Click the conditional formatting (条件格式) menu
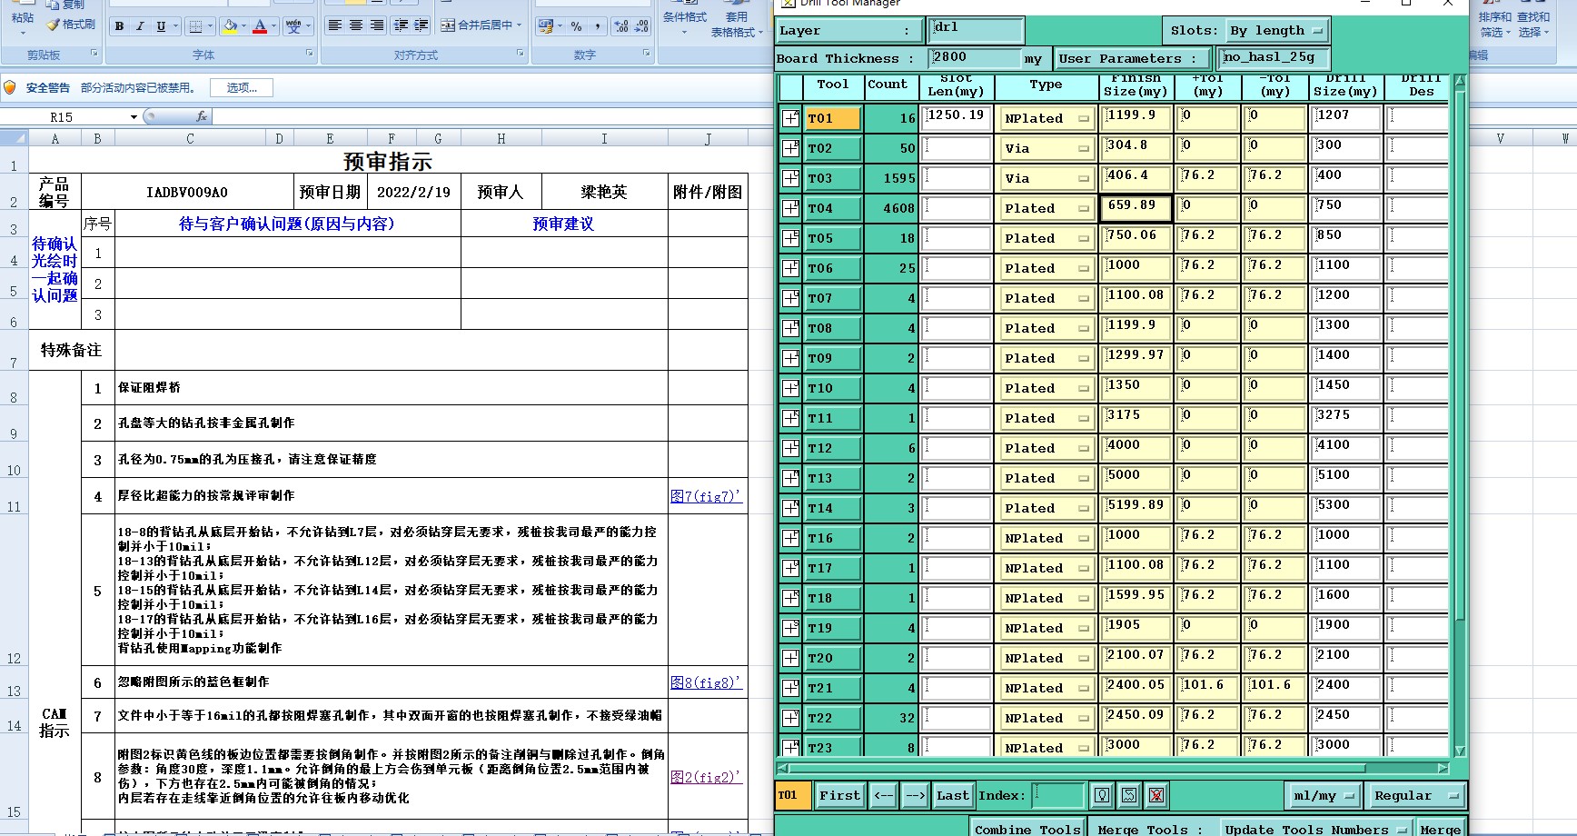This screenshot has width=1577, height=836. [685, 24]
